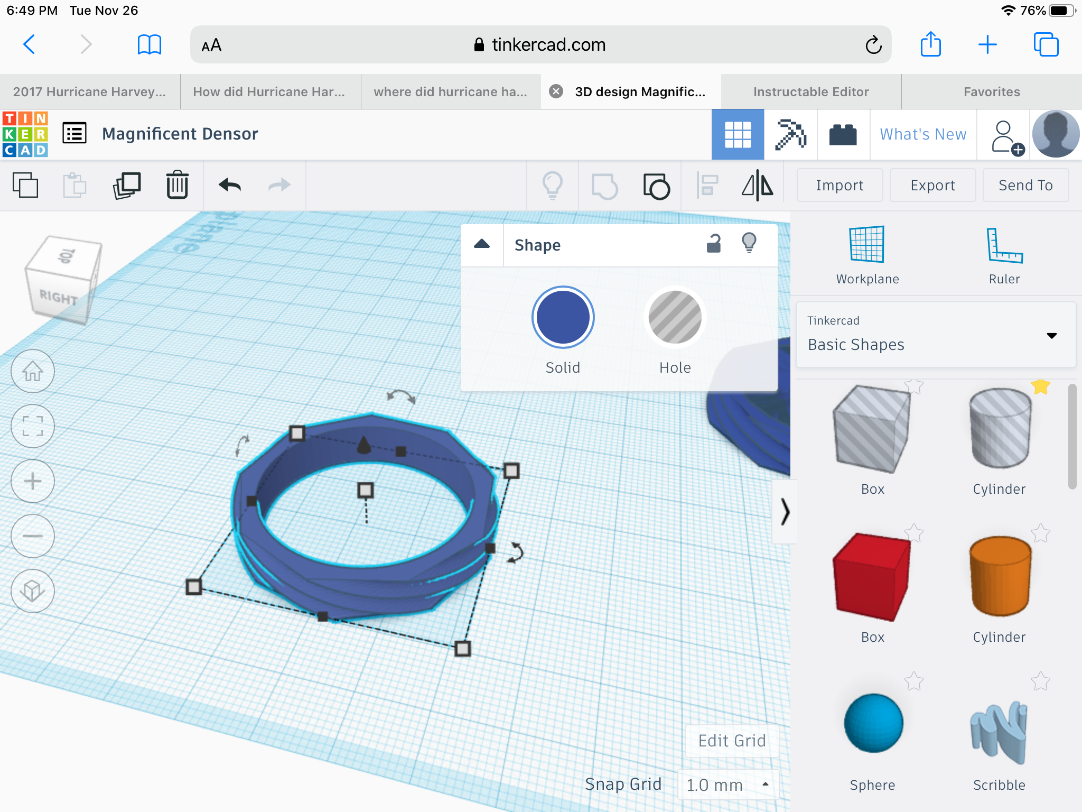Viewport: 1082px width, 812px height.
Task: Undo the last action
Action: 230,184
